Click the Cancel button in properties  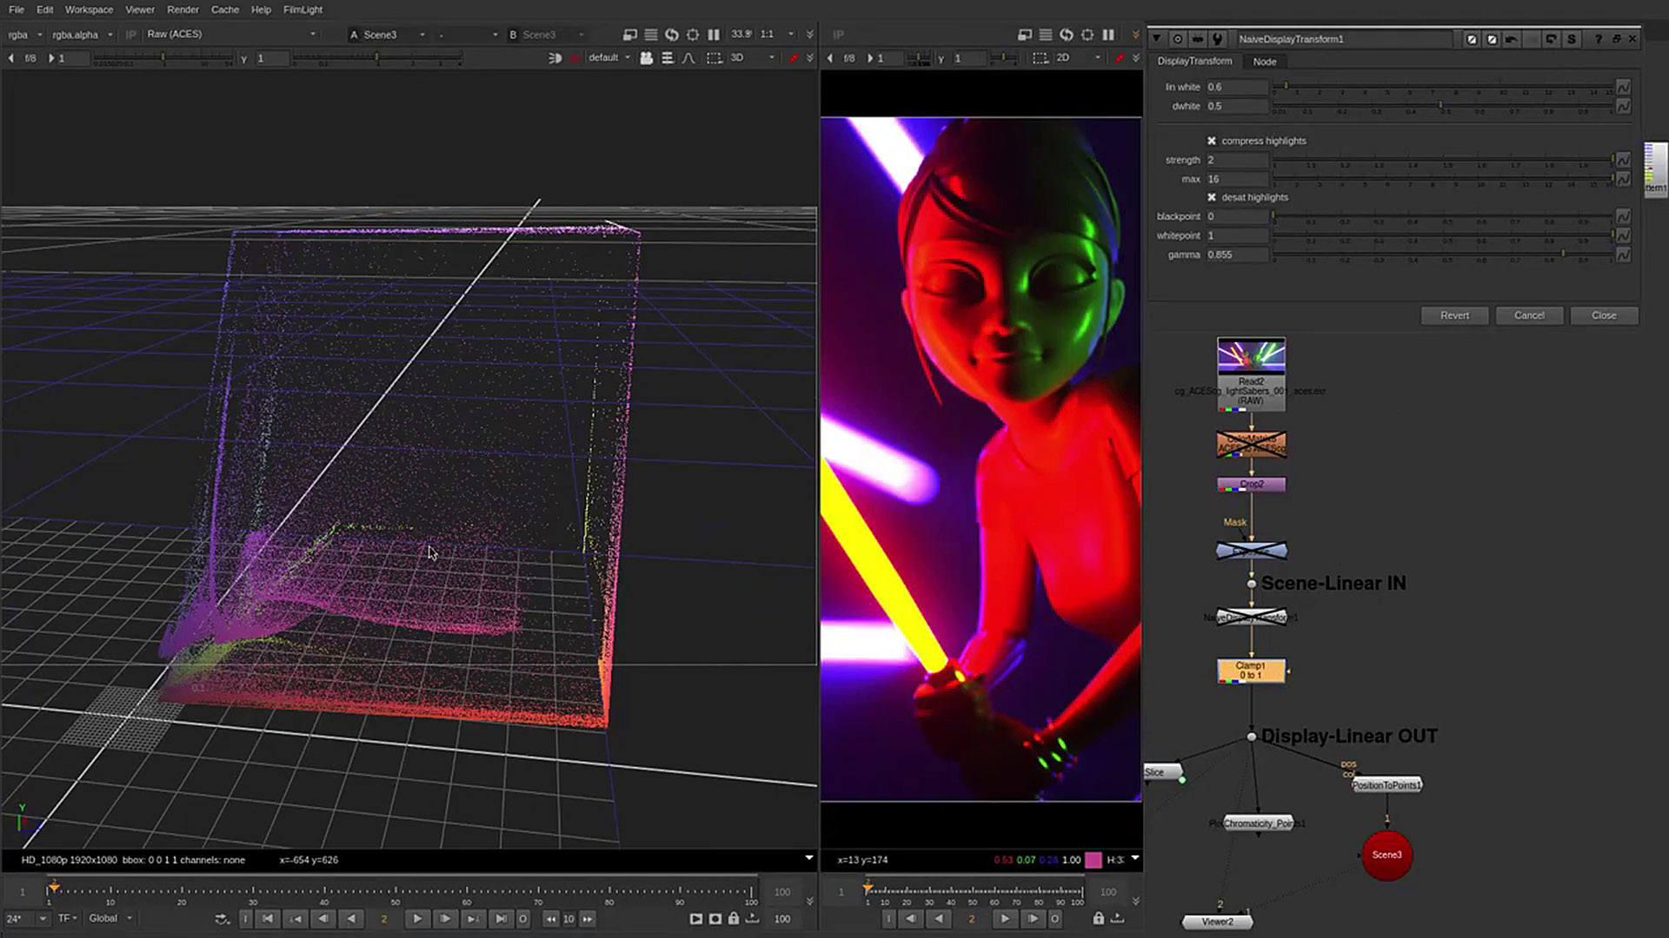click(1529, 315)
